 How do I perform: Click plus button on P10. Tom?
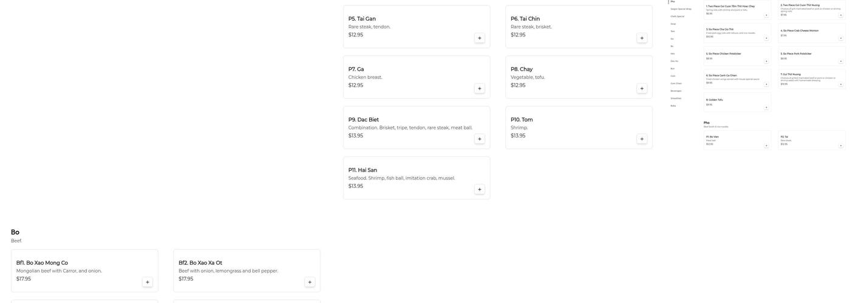tap(642, 139)
